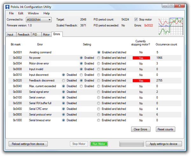Set Input disconnect to Disabled
Screen dimensions: 191x156
click(64, 75)
